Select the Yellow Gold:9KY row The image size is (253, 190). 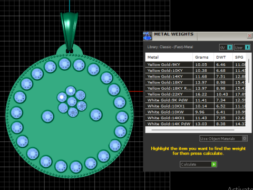click(x=196, y=64)
